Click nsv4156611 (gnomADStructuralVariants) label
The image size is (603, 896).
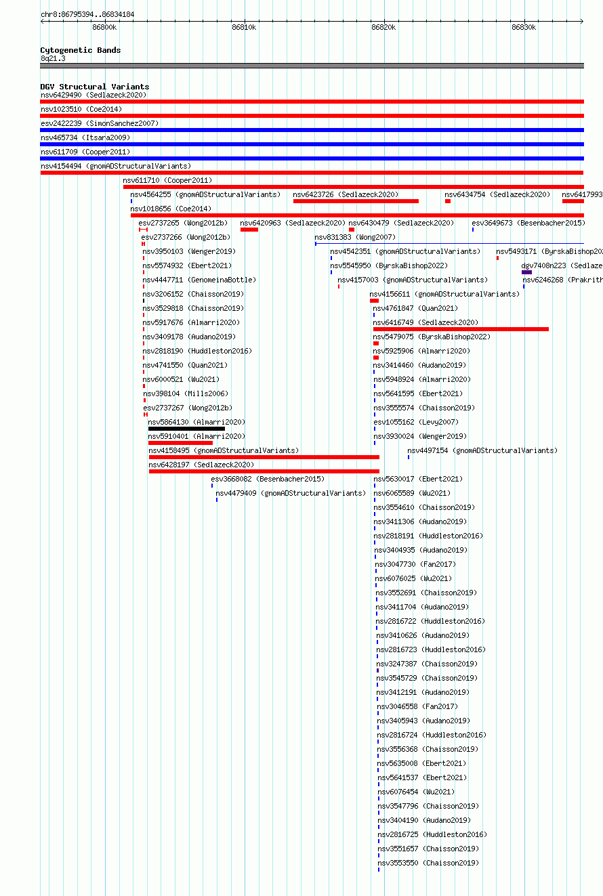444,295
